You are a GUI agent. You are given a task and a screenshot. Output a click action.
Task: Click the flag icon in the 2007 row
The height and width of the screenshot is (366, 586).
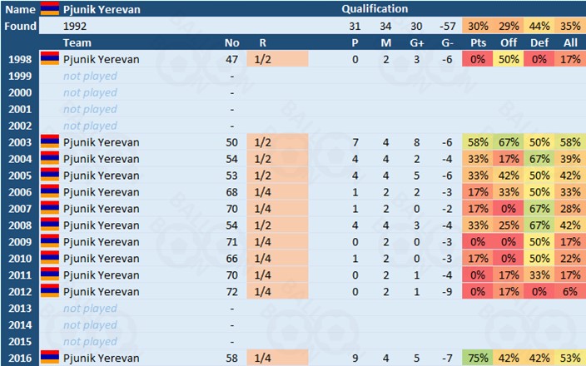(50, 209)
